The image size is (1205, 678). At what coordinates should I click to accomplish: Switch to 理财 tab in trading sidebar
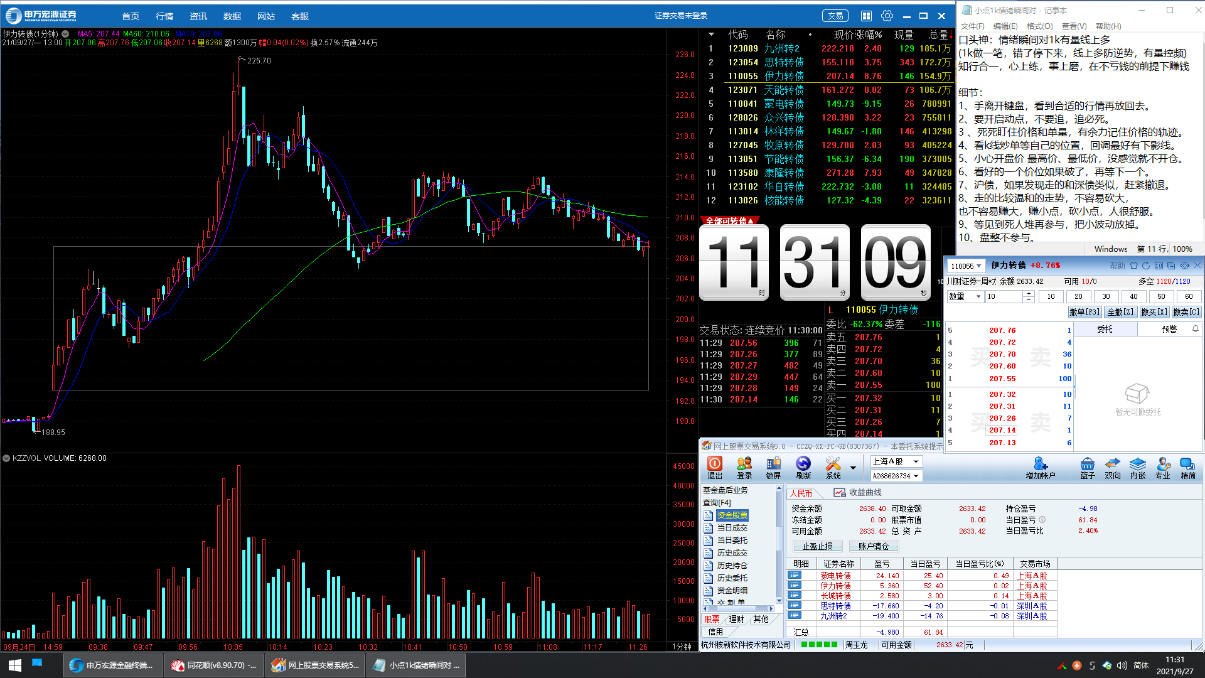tap(737, 619)
